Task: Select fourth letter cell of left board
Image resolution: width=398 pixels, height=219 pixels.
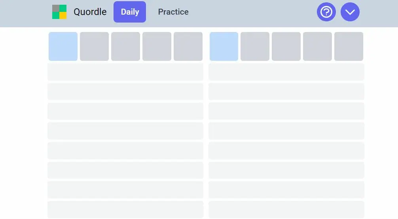Action: pyautogui.click(x=157, y=47)
